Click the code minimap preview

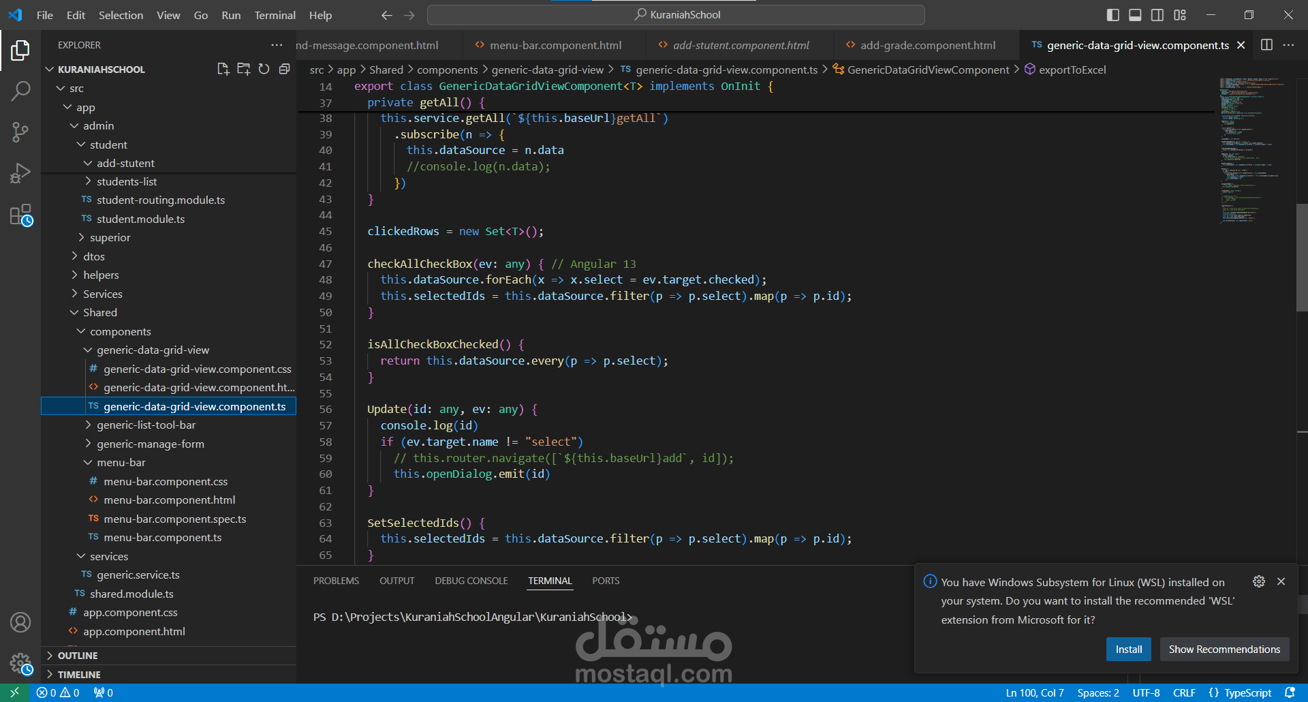click(1252, 151)
